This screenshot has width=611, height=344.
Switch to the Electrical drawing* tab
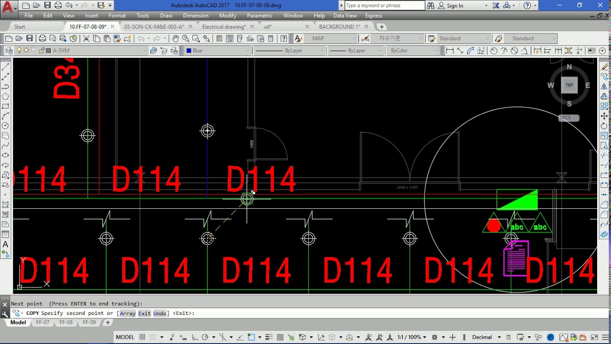point(224,27)
